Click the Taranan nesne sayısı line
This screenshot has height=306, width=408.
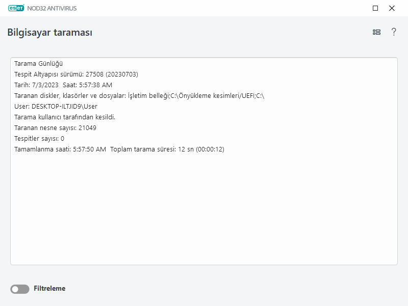coord(55,128)
